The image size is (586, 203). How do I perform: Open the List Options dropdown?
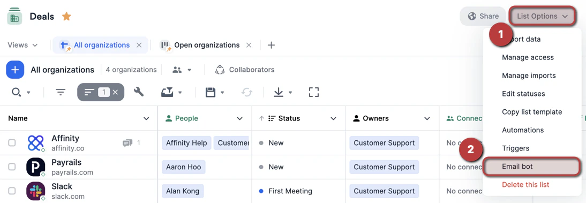point(542,16)
